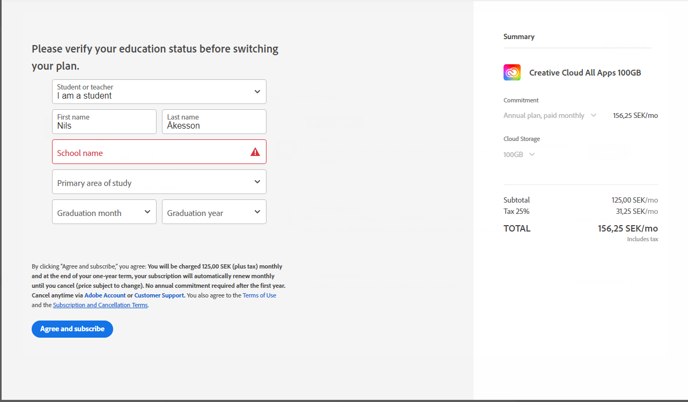The height and width of the screenshot is (402, 688).
Task: Click the warning icon in School name field
Action: click(x=255, y=152)
